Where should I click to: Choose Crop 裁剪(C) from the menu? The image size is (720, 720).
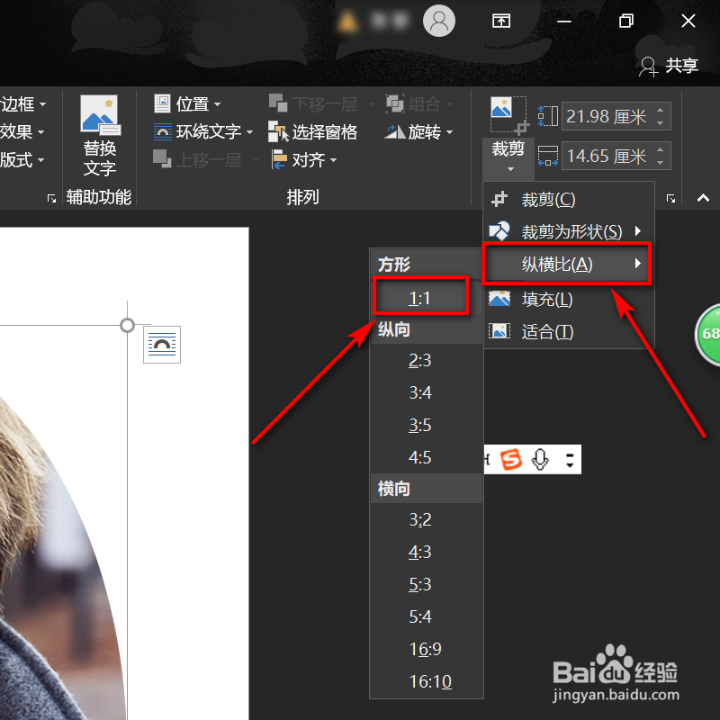coord(569,200)
